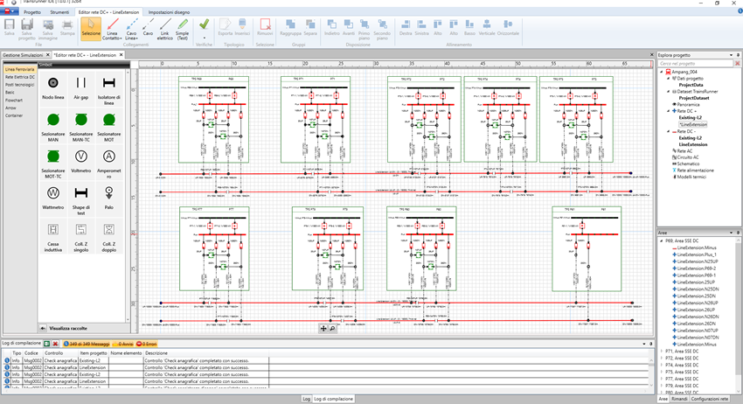Open the Impostazioni disegno ribbon tab
This screenshot has width=743, height=404.
[170, 12]
